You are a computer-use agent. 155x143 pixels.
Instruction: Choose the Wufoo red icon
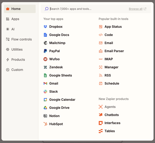(45, 59)
